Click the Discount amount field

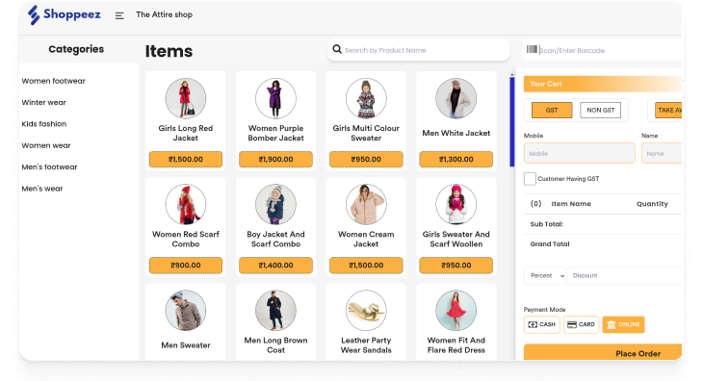pyautogui.click(x=625, y=276)
